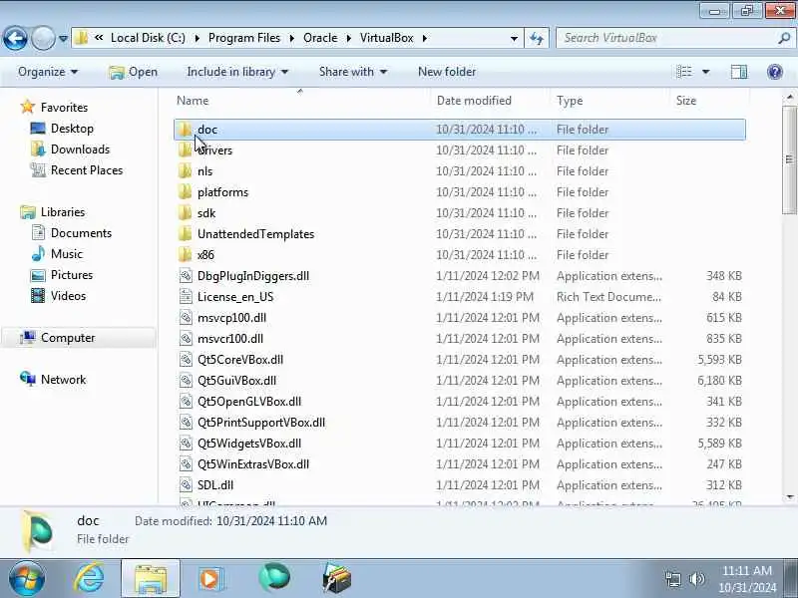Image resolution: width=798 pixels, height=598 pixels.
Task: Select the UnattendedTemplates folder icon
Action: click(186, 233)
